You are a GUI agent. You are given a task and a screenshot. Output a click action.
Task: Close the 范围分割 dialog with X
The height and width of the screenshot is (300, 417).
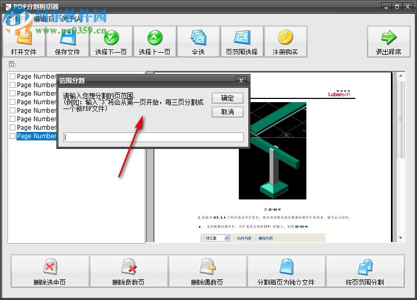click(241, 81)
